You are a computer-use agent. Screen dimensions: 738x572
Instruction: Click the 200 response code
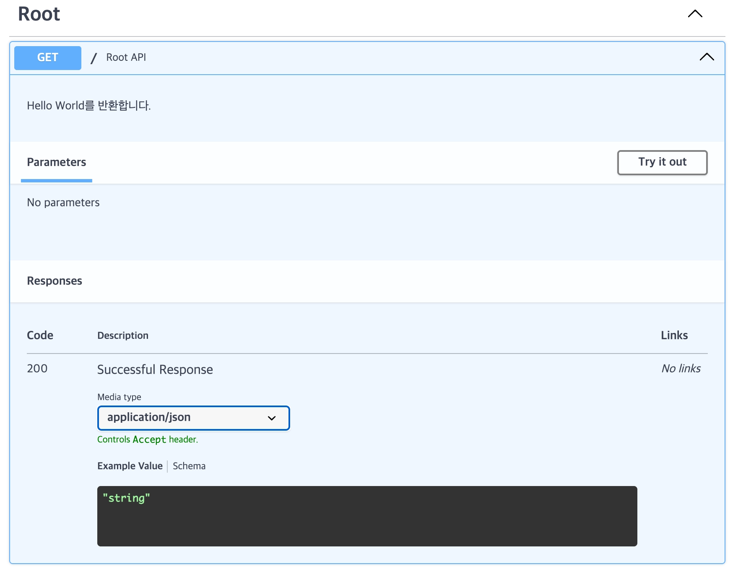click(37, 369)
